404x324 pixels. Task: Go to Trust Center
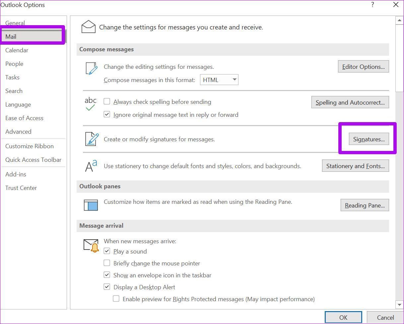pyautogui.click(x=33, y=188)
